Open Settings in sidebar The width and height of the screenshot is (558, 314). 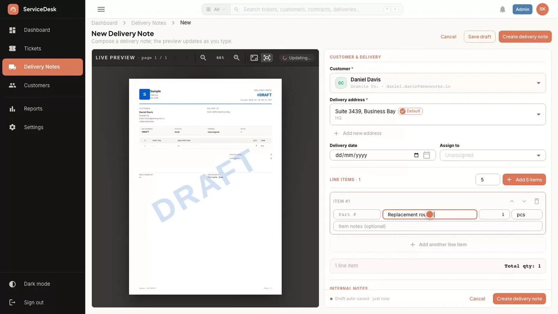coord(43,127)
